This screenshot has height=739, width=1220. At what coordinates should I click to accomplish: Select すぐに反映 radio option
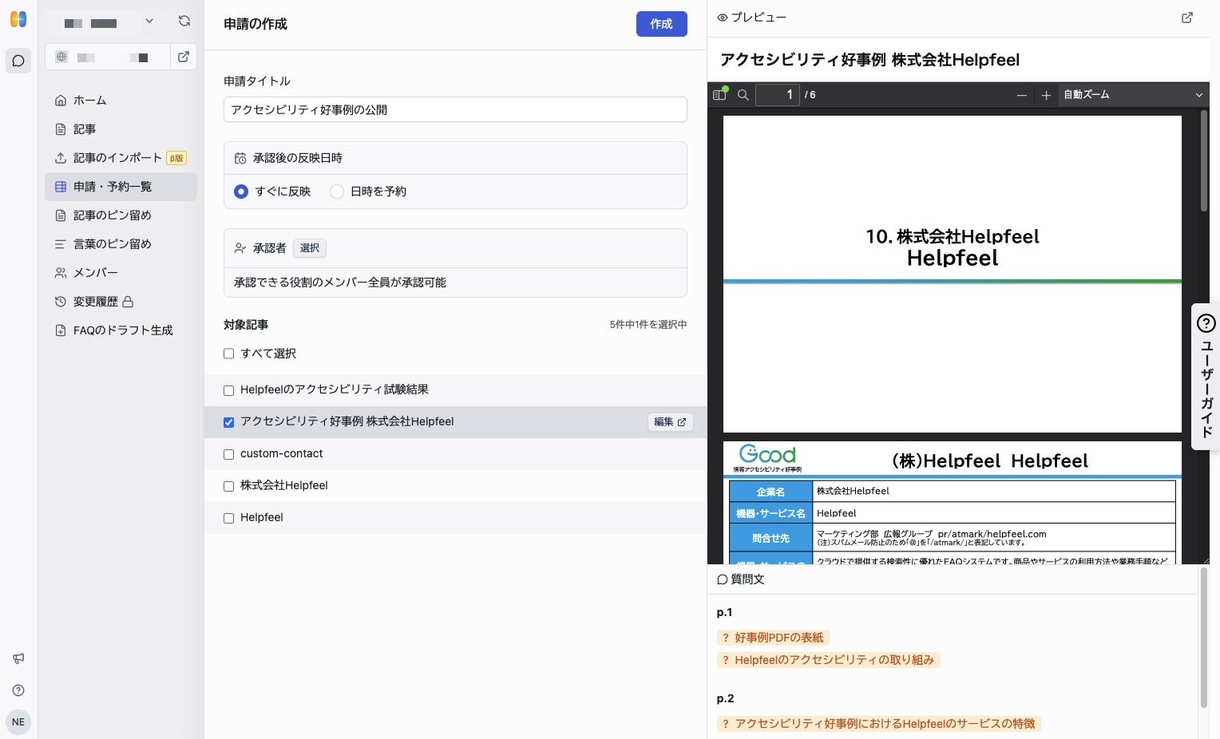point(241,192)
